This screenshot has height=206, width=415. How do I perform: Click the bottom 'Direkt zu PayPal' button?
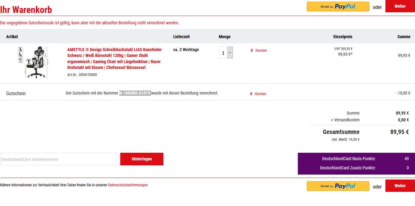pos(338,186)
